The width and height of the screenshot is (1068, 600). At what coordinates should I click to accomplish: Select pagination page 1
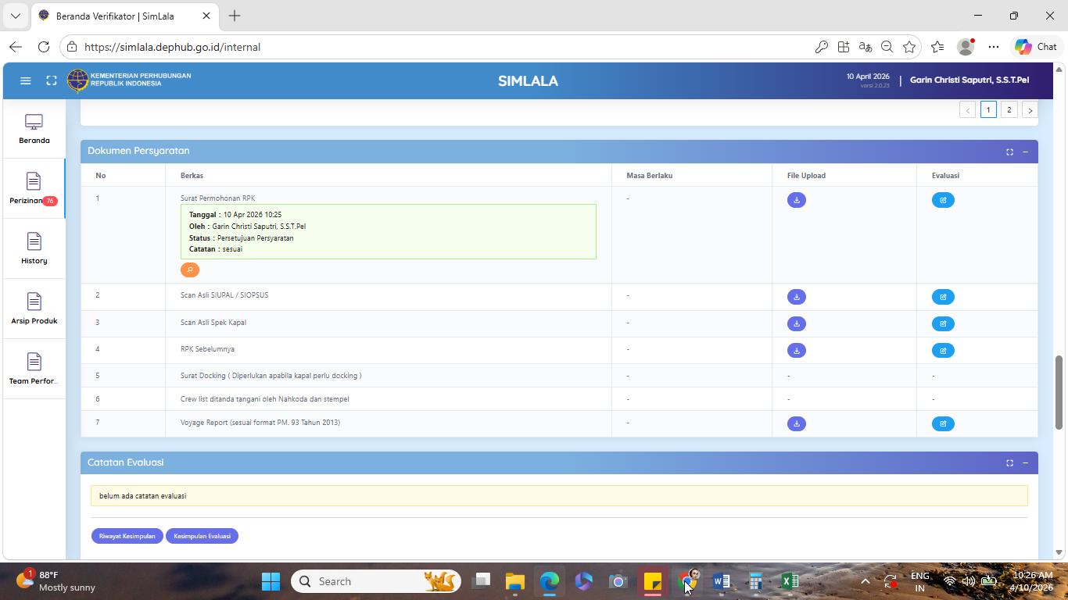click(988, 110)
